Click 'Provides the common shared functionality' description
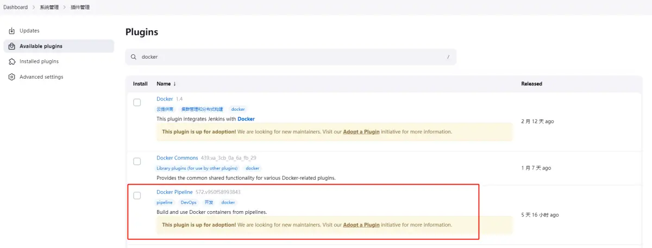This screenshot has height=248, width=652. (246, 178)
